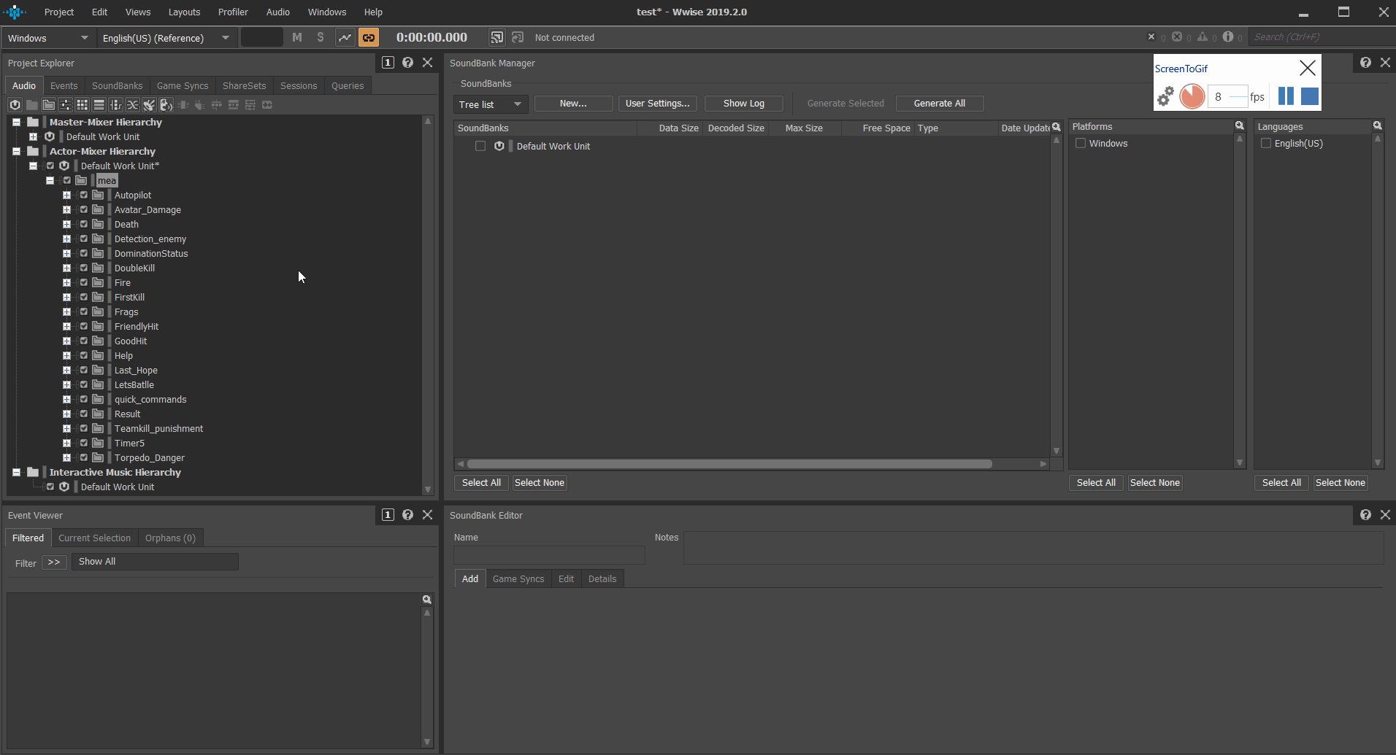Switch to the Orphans (0) tab
The height and width of the screenshot is (755, 1396).
170,538
